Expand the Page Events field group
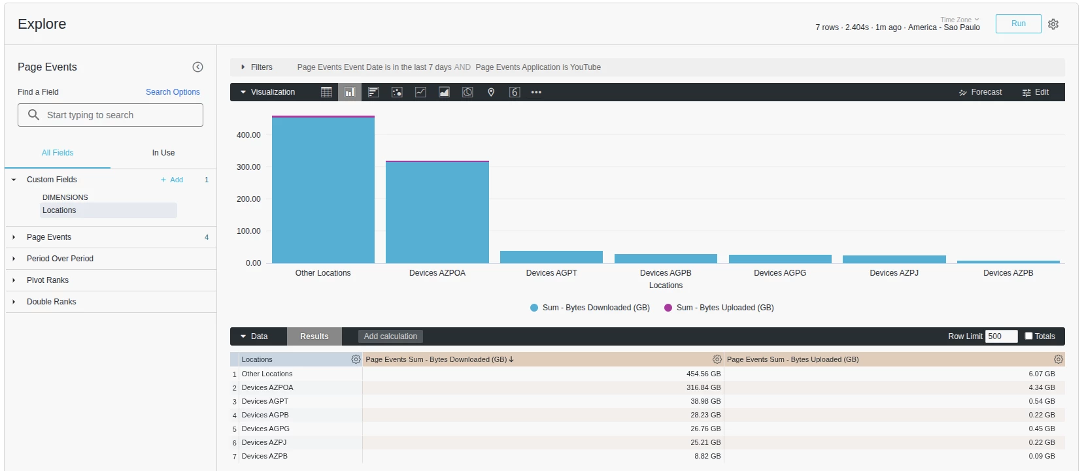This screenshot has width=1084, height=471. tap(110, 237)
